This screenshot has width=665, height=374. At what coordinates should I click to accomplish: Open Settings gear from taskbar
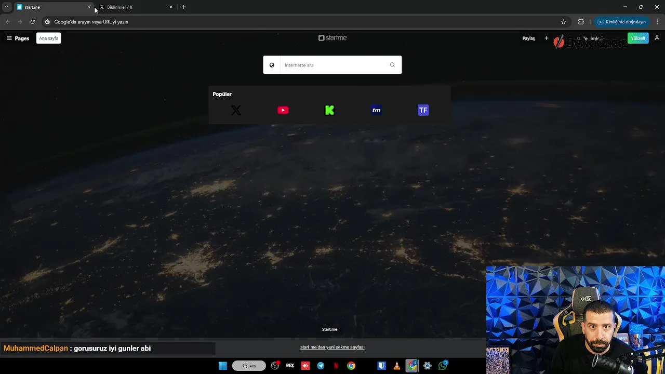click(x=428, y=366)
